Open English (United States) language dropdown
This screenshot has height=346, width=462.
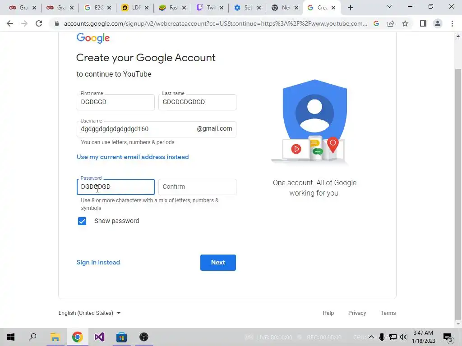(x=90, y=313)
